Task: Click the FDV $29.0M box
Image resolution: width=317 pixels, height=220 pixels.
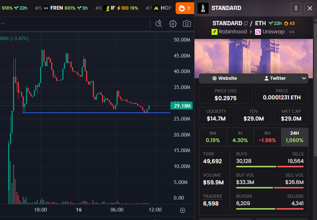Action: (x=254, y=116)
